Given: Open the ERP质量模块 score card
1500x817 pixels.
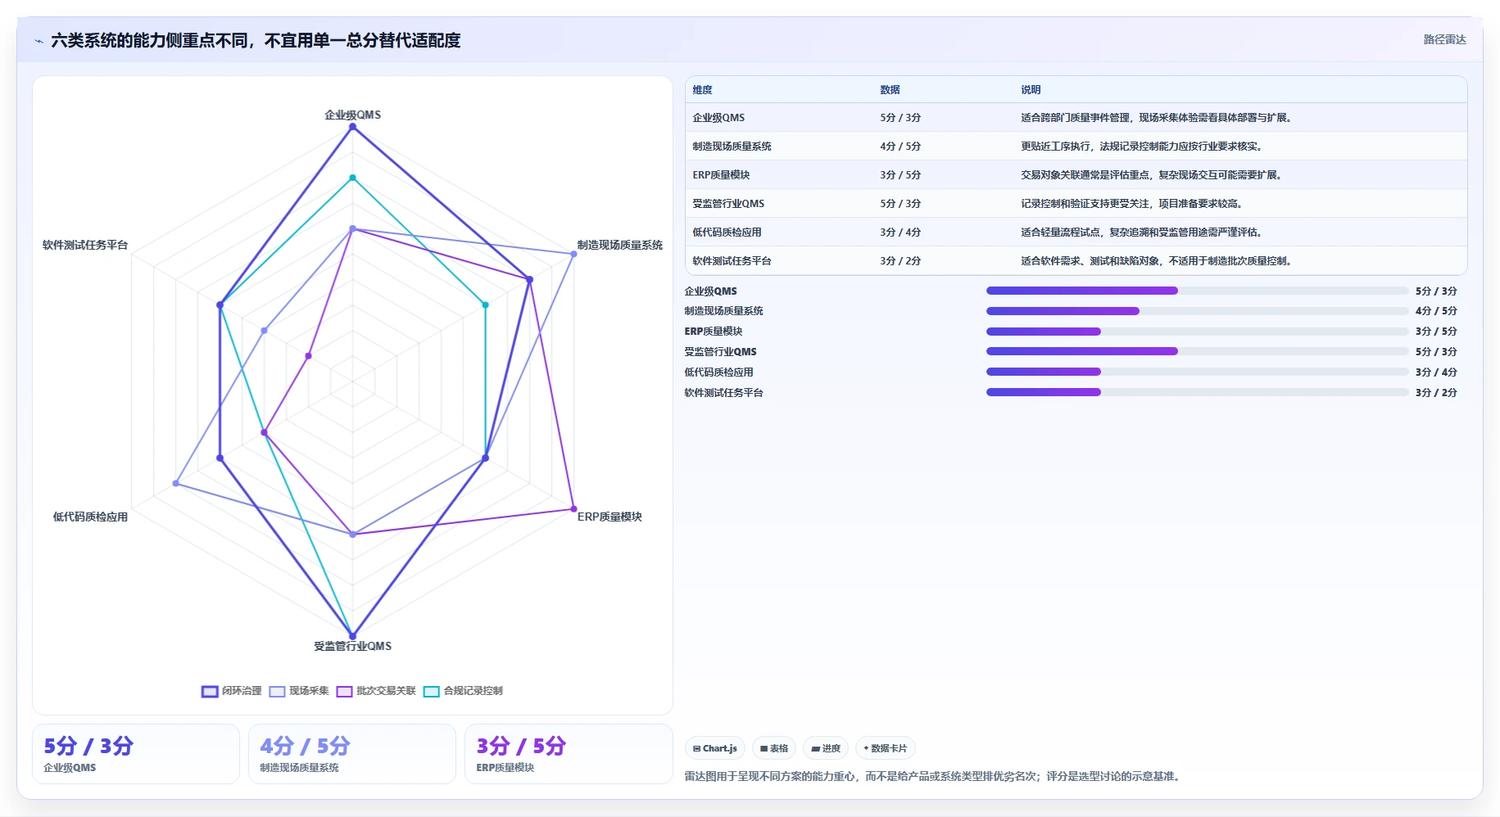Looking at the screenshot, I should pos(569,754).
